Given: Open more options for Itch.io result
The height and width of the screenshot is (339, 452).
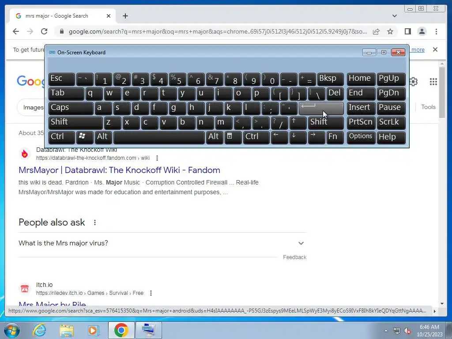Looking at the screenshot, I should coord(151,293).
